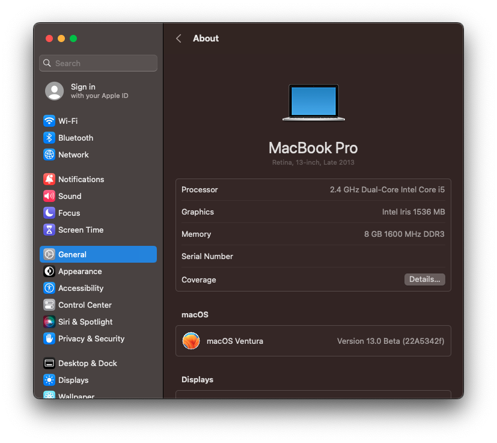Close the System Settings window
Viewport: 497px width, 443px height.
pyautogui.click(x=49, y=38)
